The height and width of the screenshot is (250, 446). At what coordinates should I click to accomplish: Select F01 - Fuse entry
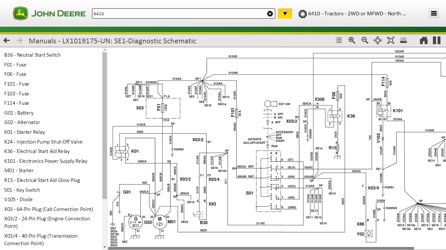[x=15, y=65]
